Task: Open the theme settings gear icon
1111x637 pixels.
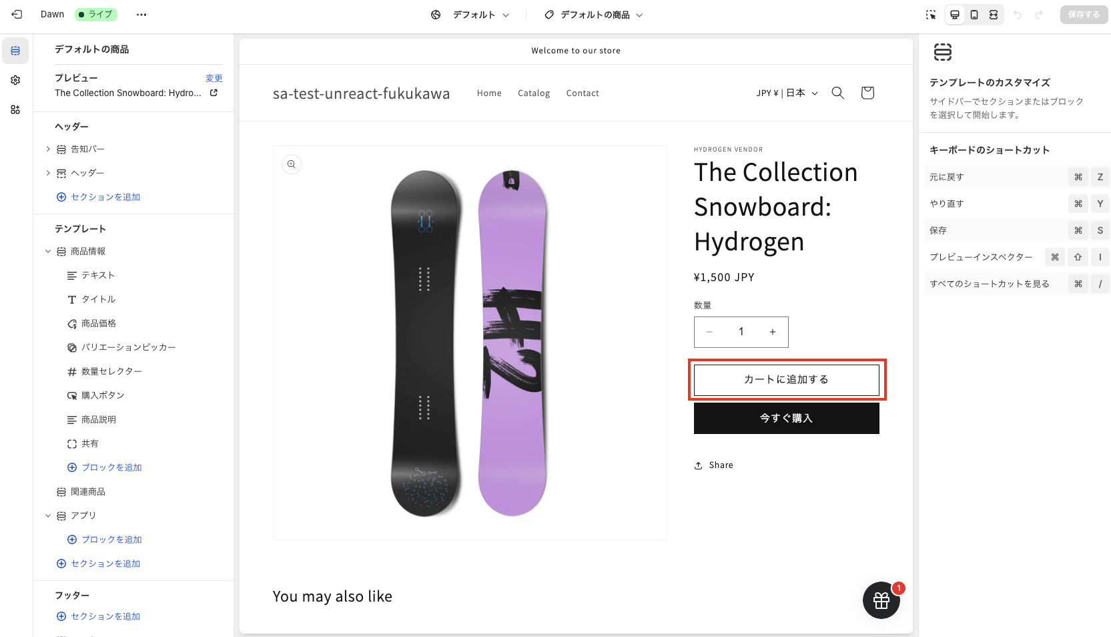Action: click(x=15, y=80)
